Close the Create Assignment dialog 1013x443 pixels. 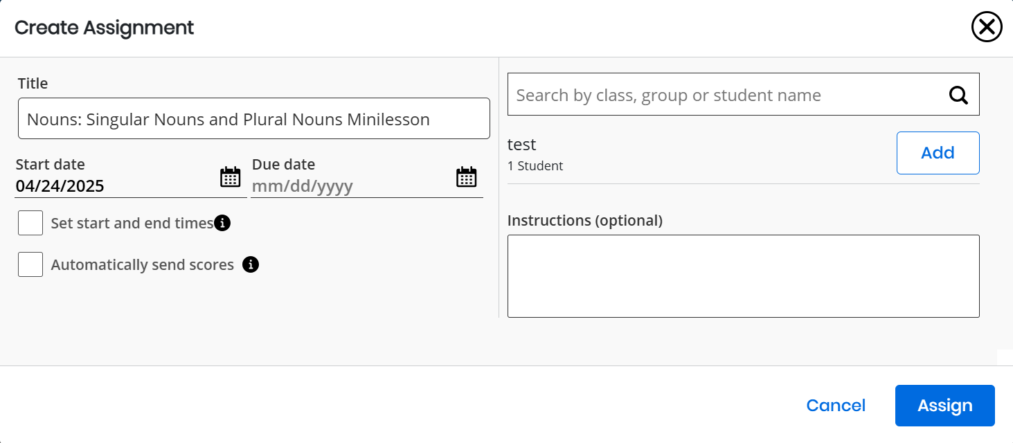click(987, 27)
